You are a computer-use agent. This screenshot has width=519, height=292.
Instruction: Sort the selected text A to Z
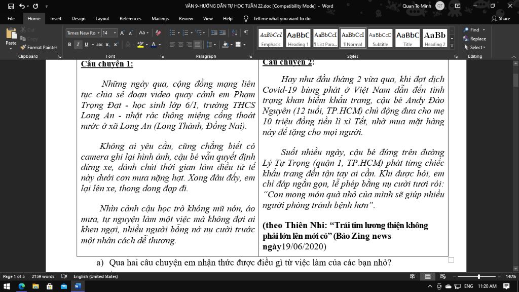coord(234,33)
